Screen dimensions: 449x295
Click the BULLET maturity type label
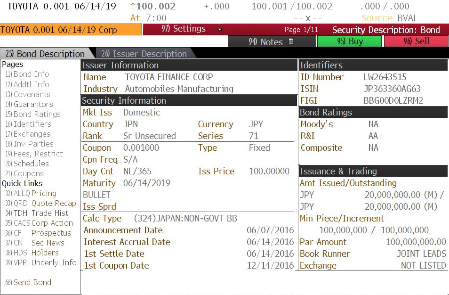[96, 195]
